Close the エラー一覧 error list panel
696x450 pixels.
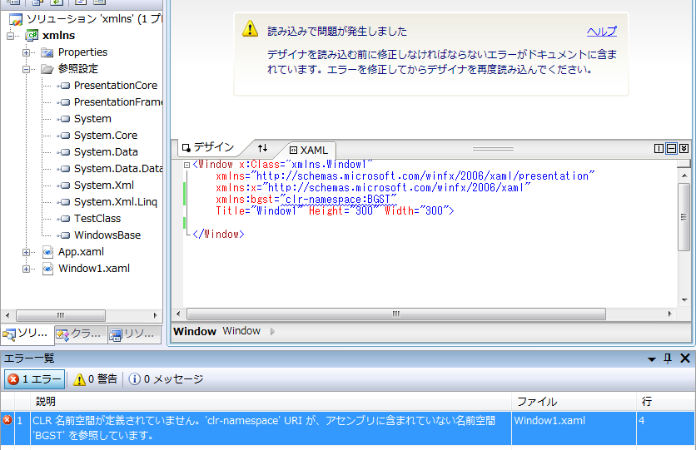pos(685,359)
